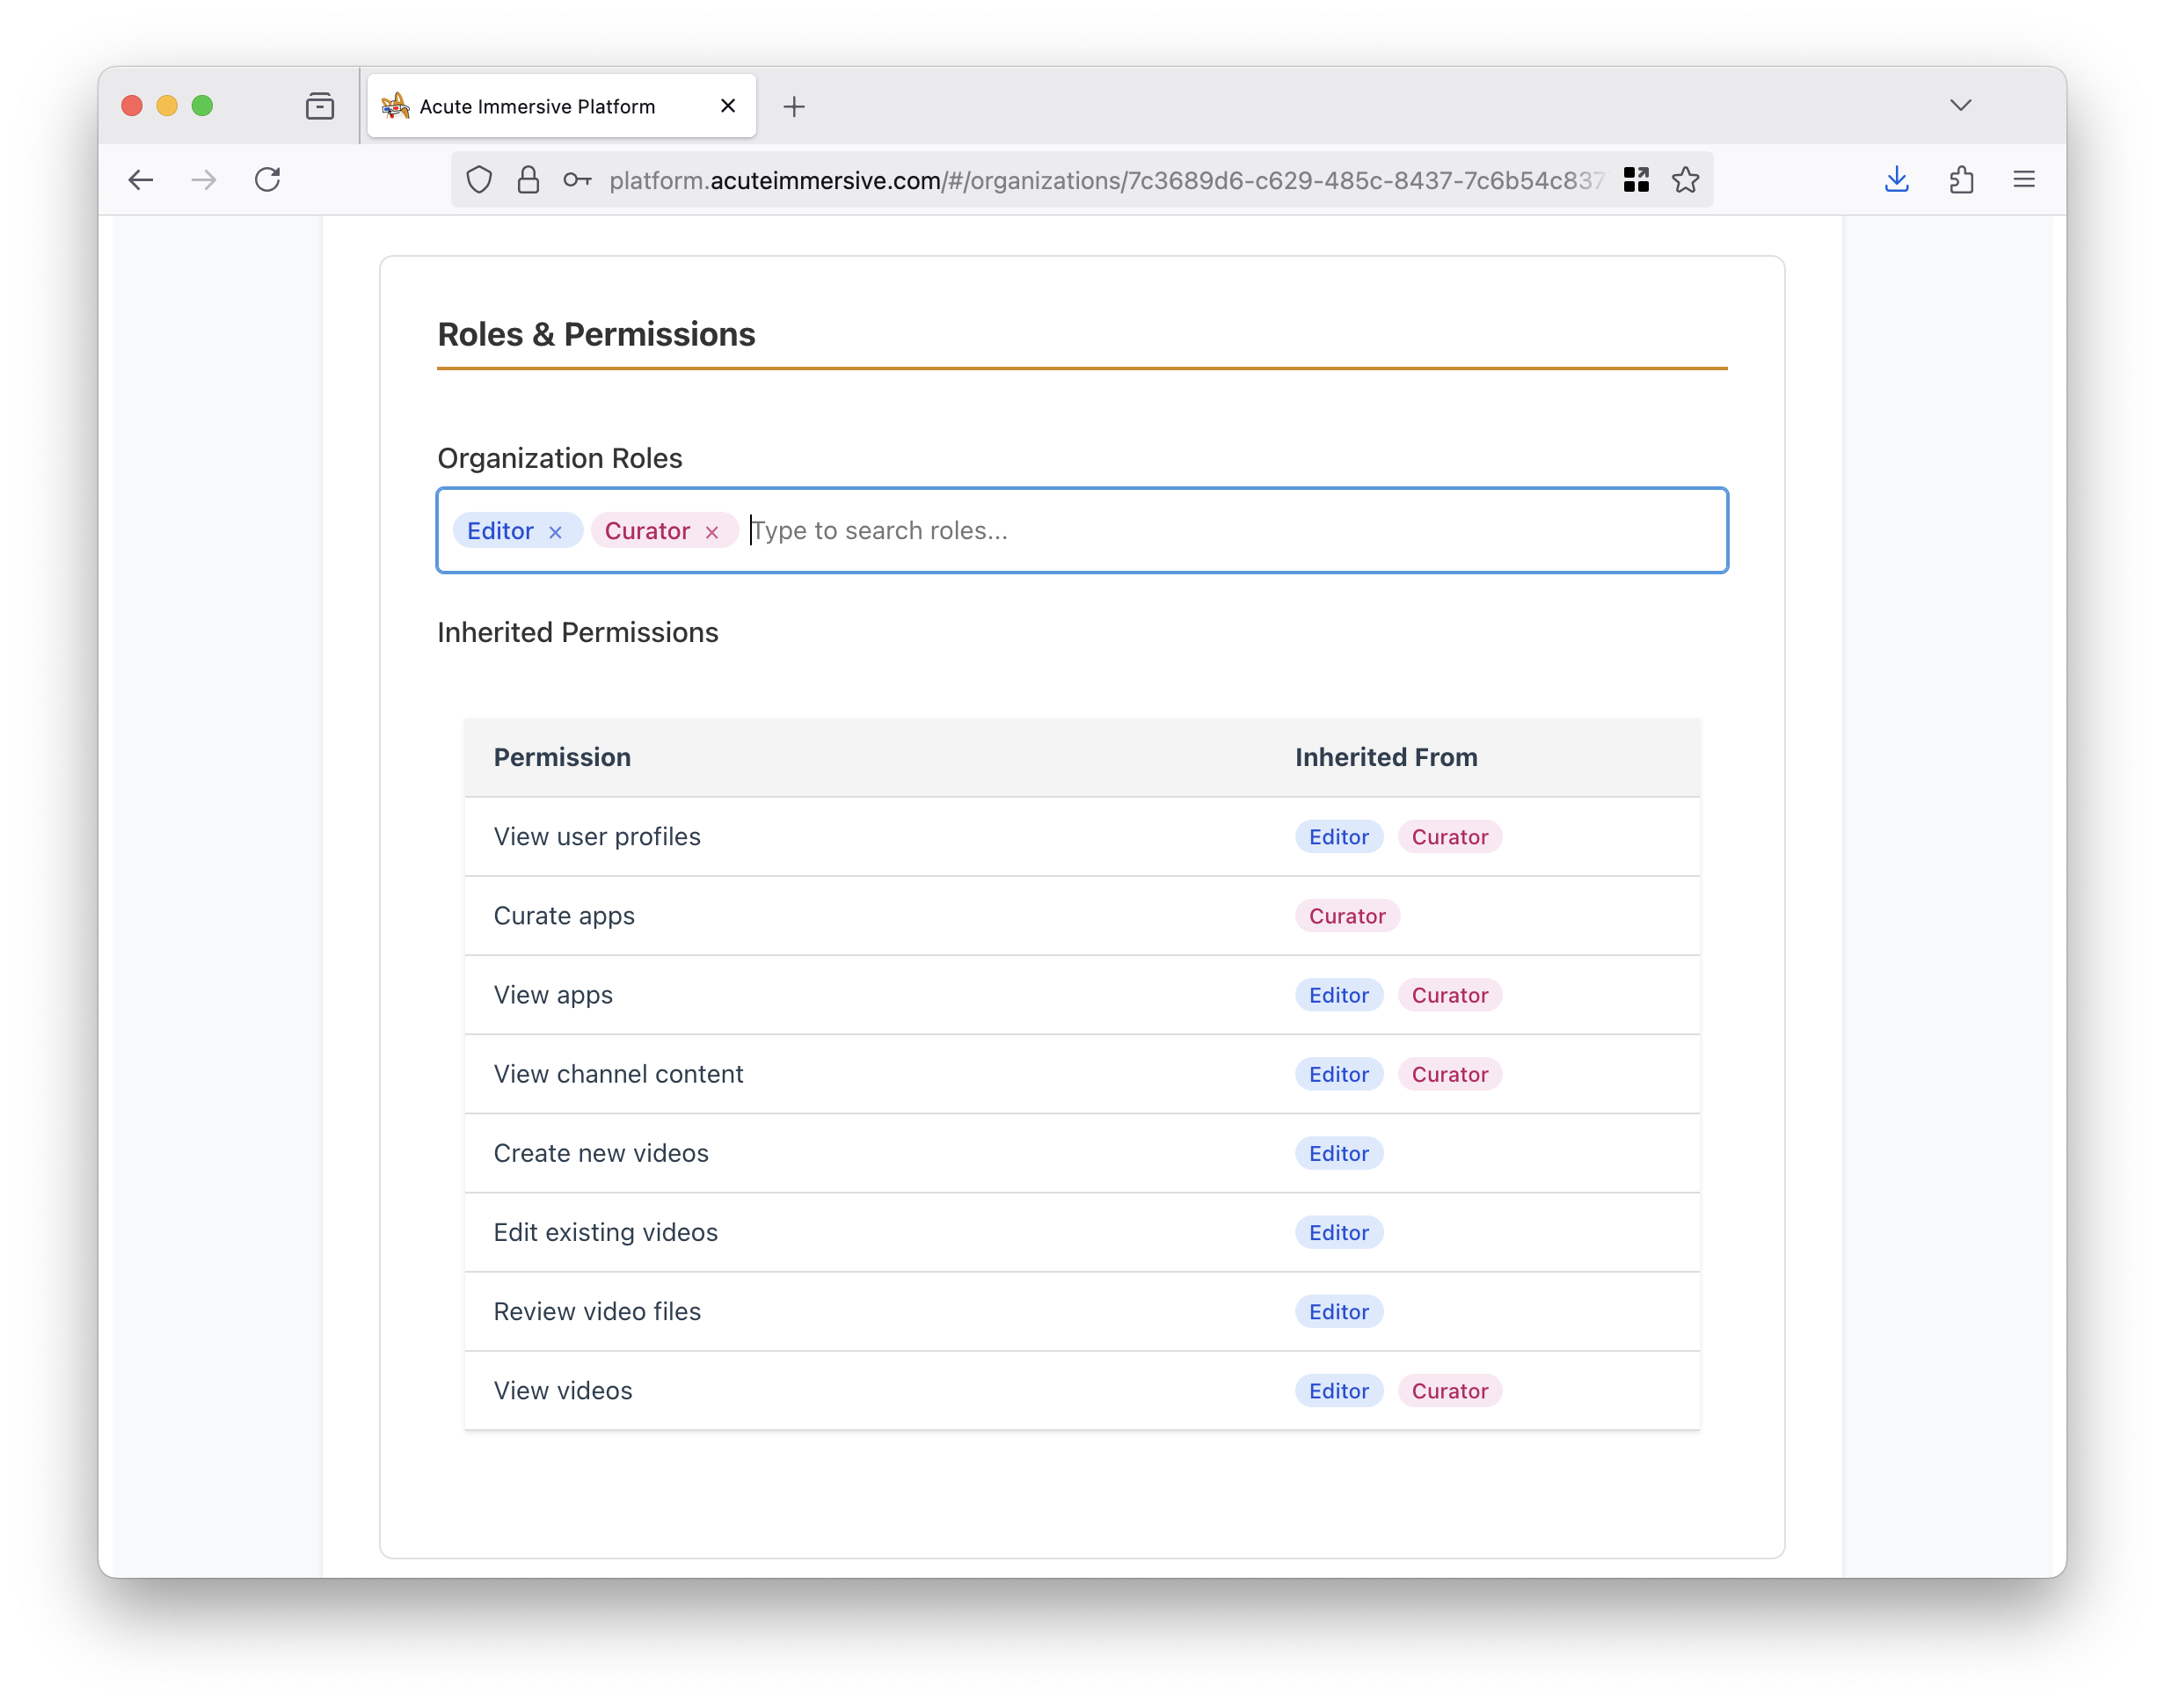This screenshot has height=1708, width=2165.
Task: Click Editor badge in Create new videos row
Action: click(x=1338, y=1153)
